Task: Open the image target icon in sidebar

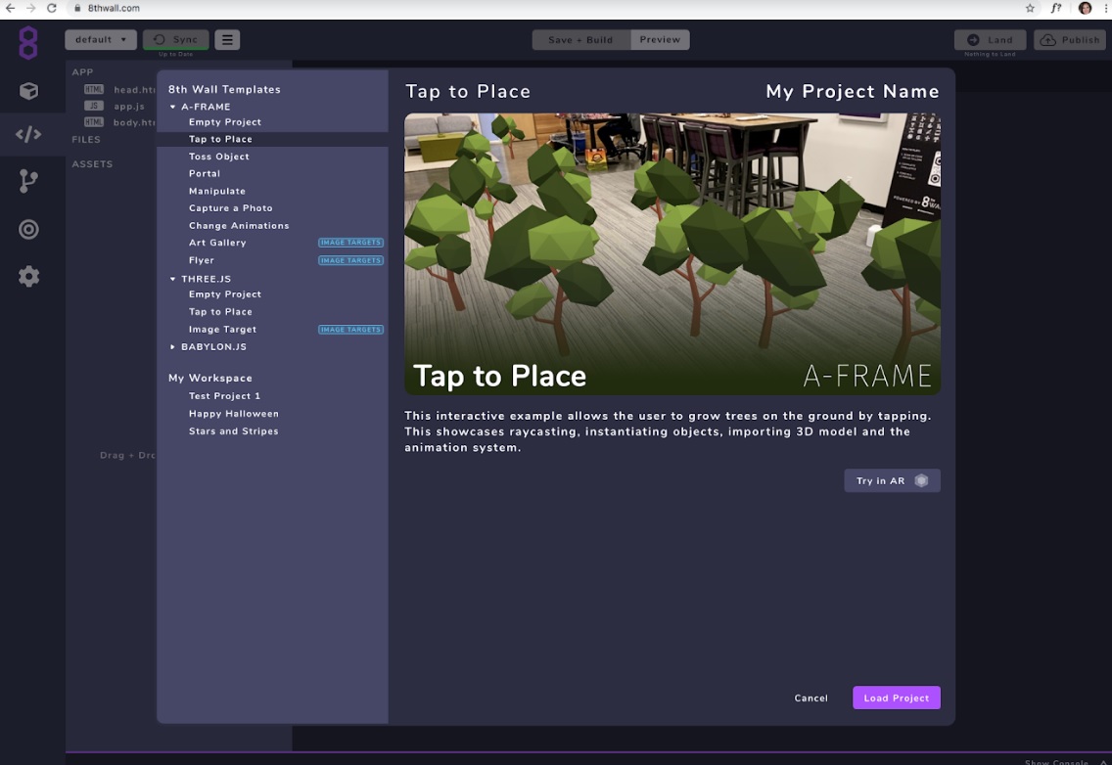Action: tap(28, 229)
